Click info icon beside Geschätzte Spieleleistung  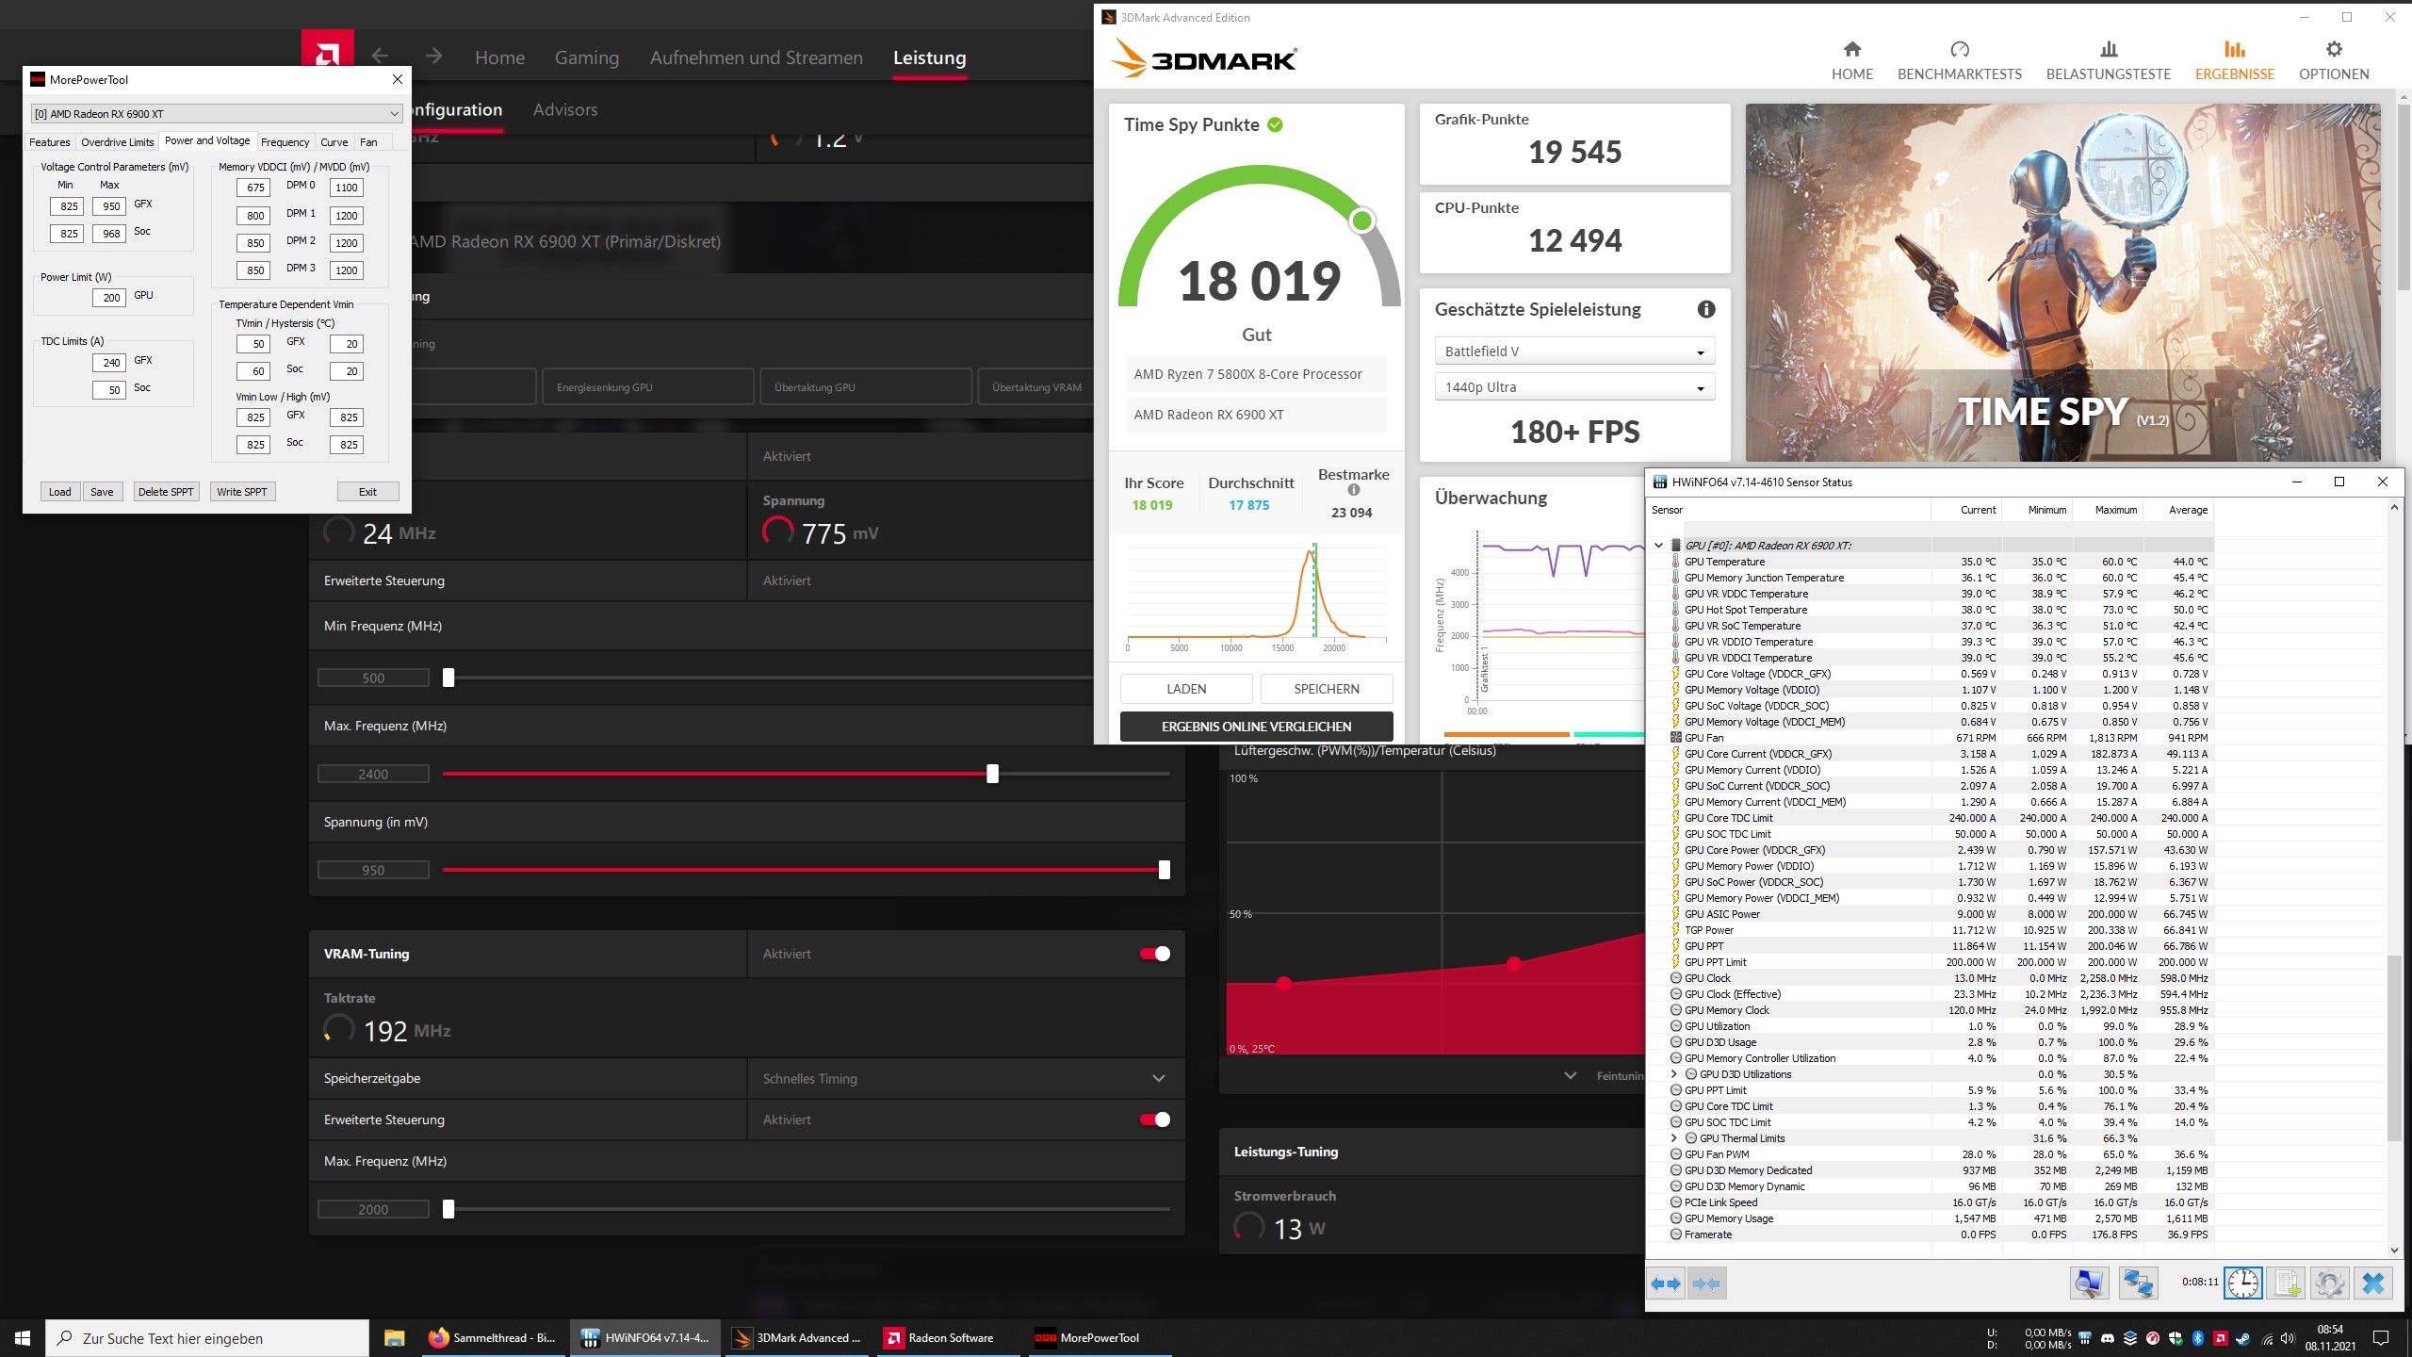click(1705, 309)
